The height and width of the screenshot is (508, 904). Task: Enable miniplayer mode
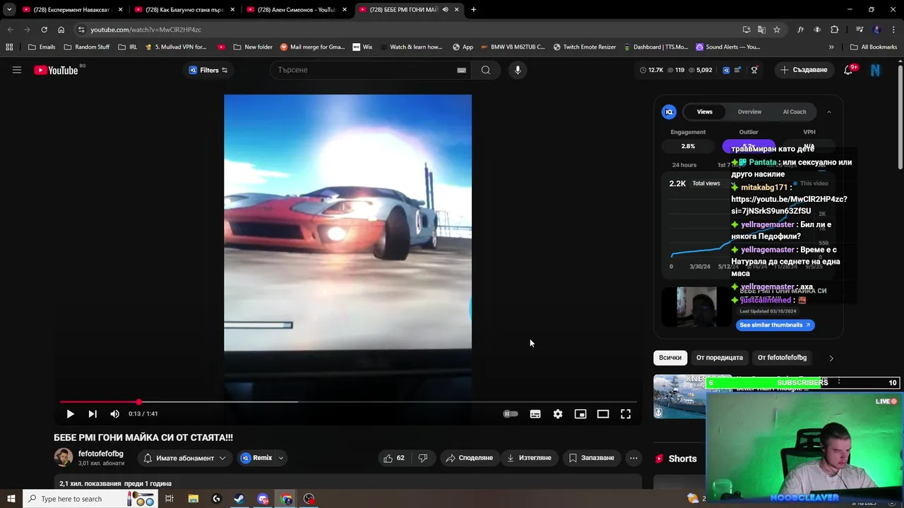pos(581,414)
